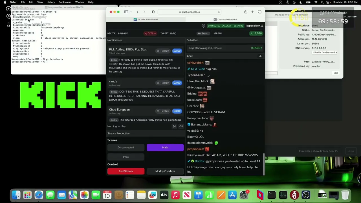Click the No input ingest badge
Viewport: 361px width, 203px height.
coord(203,34)
